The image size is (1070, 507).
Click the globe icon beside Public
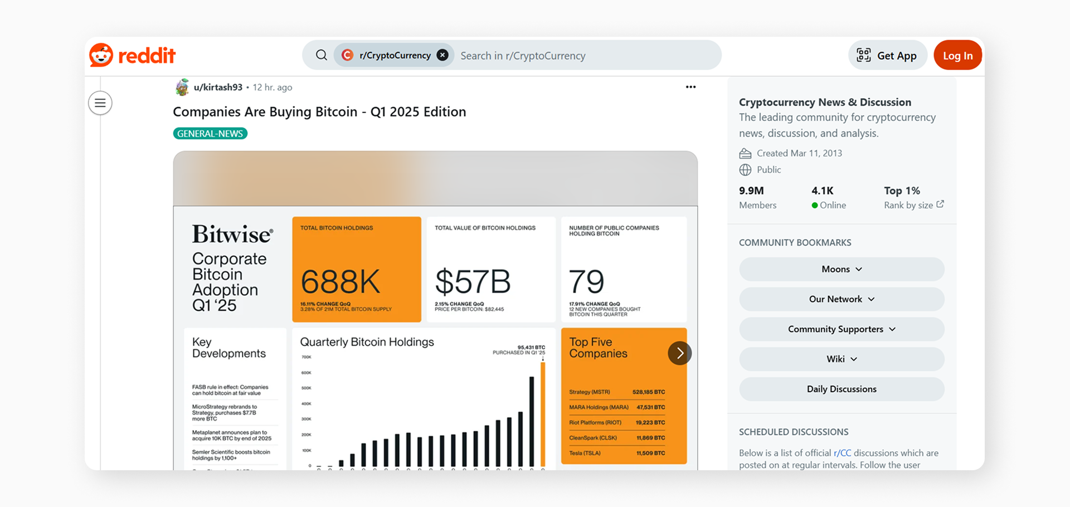[745, 170]
